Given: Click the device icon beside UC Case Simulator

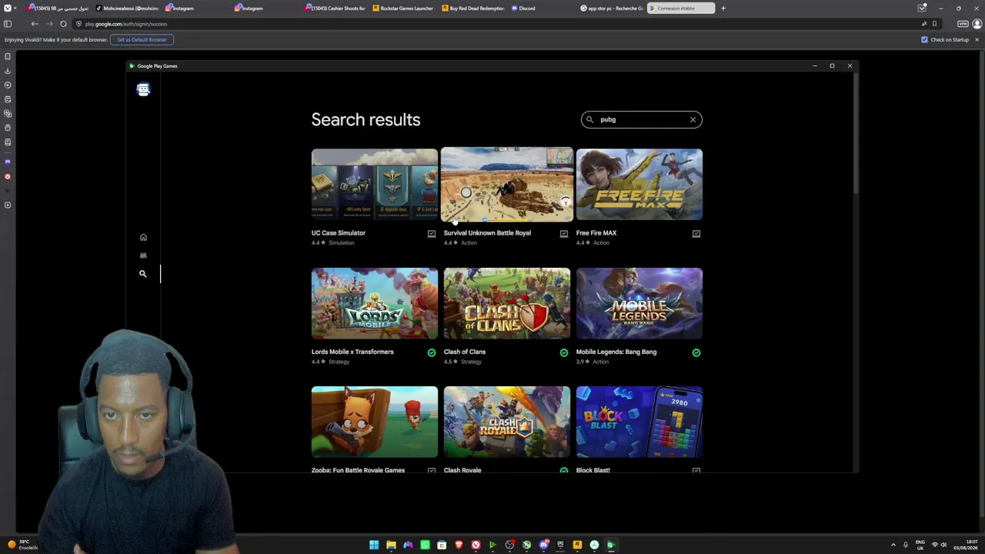Looking at the screenshot, I should pyautogui.click(x=431, y=234).
